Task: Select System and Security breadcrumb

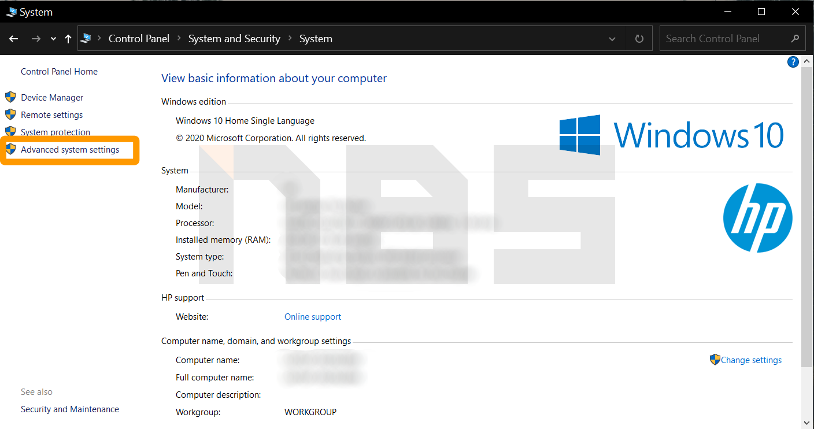Action: tap(234, 39)
